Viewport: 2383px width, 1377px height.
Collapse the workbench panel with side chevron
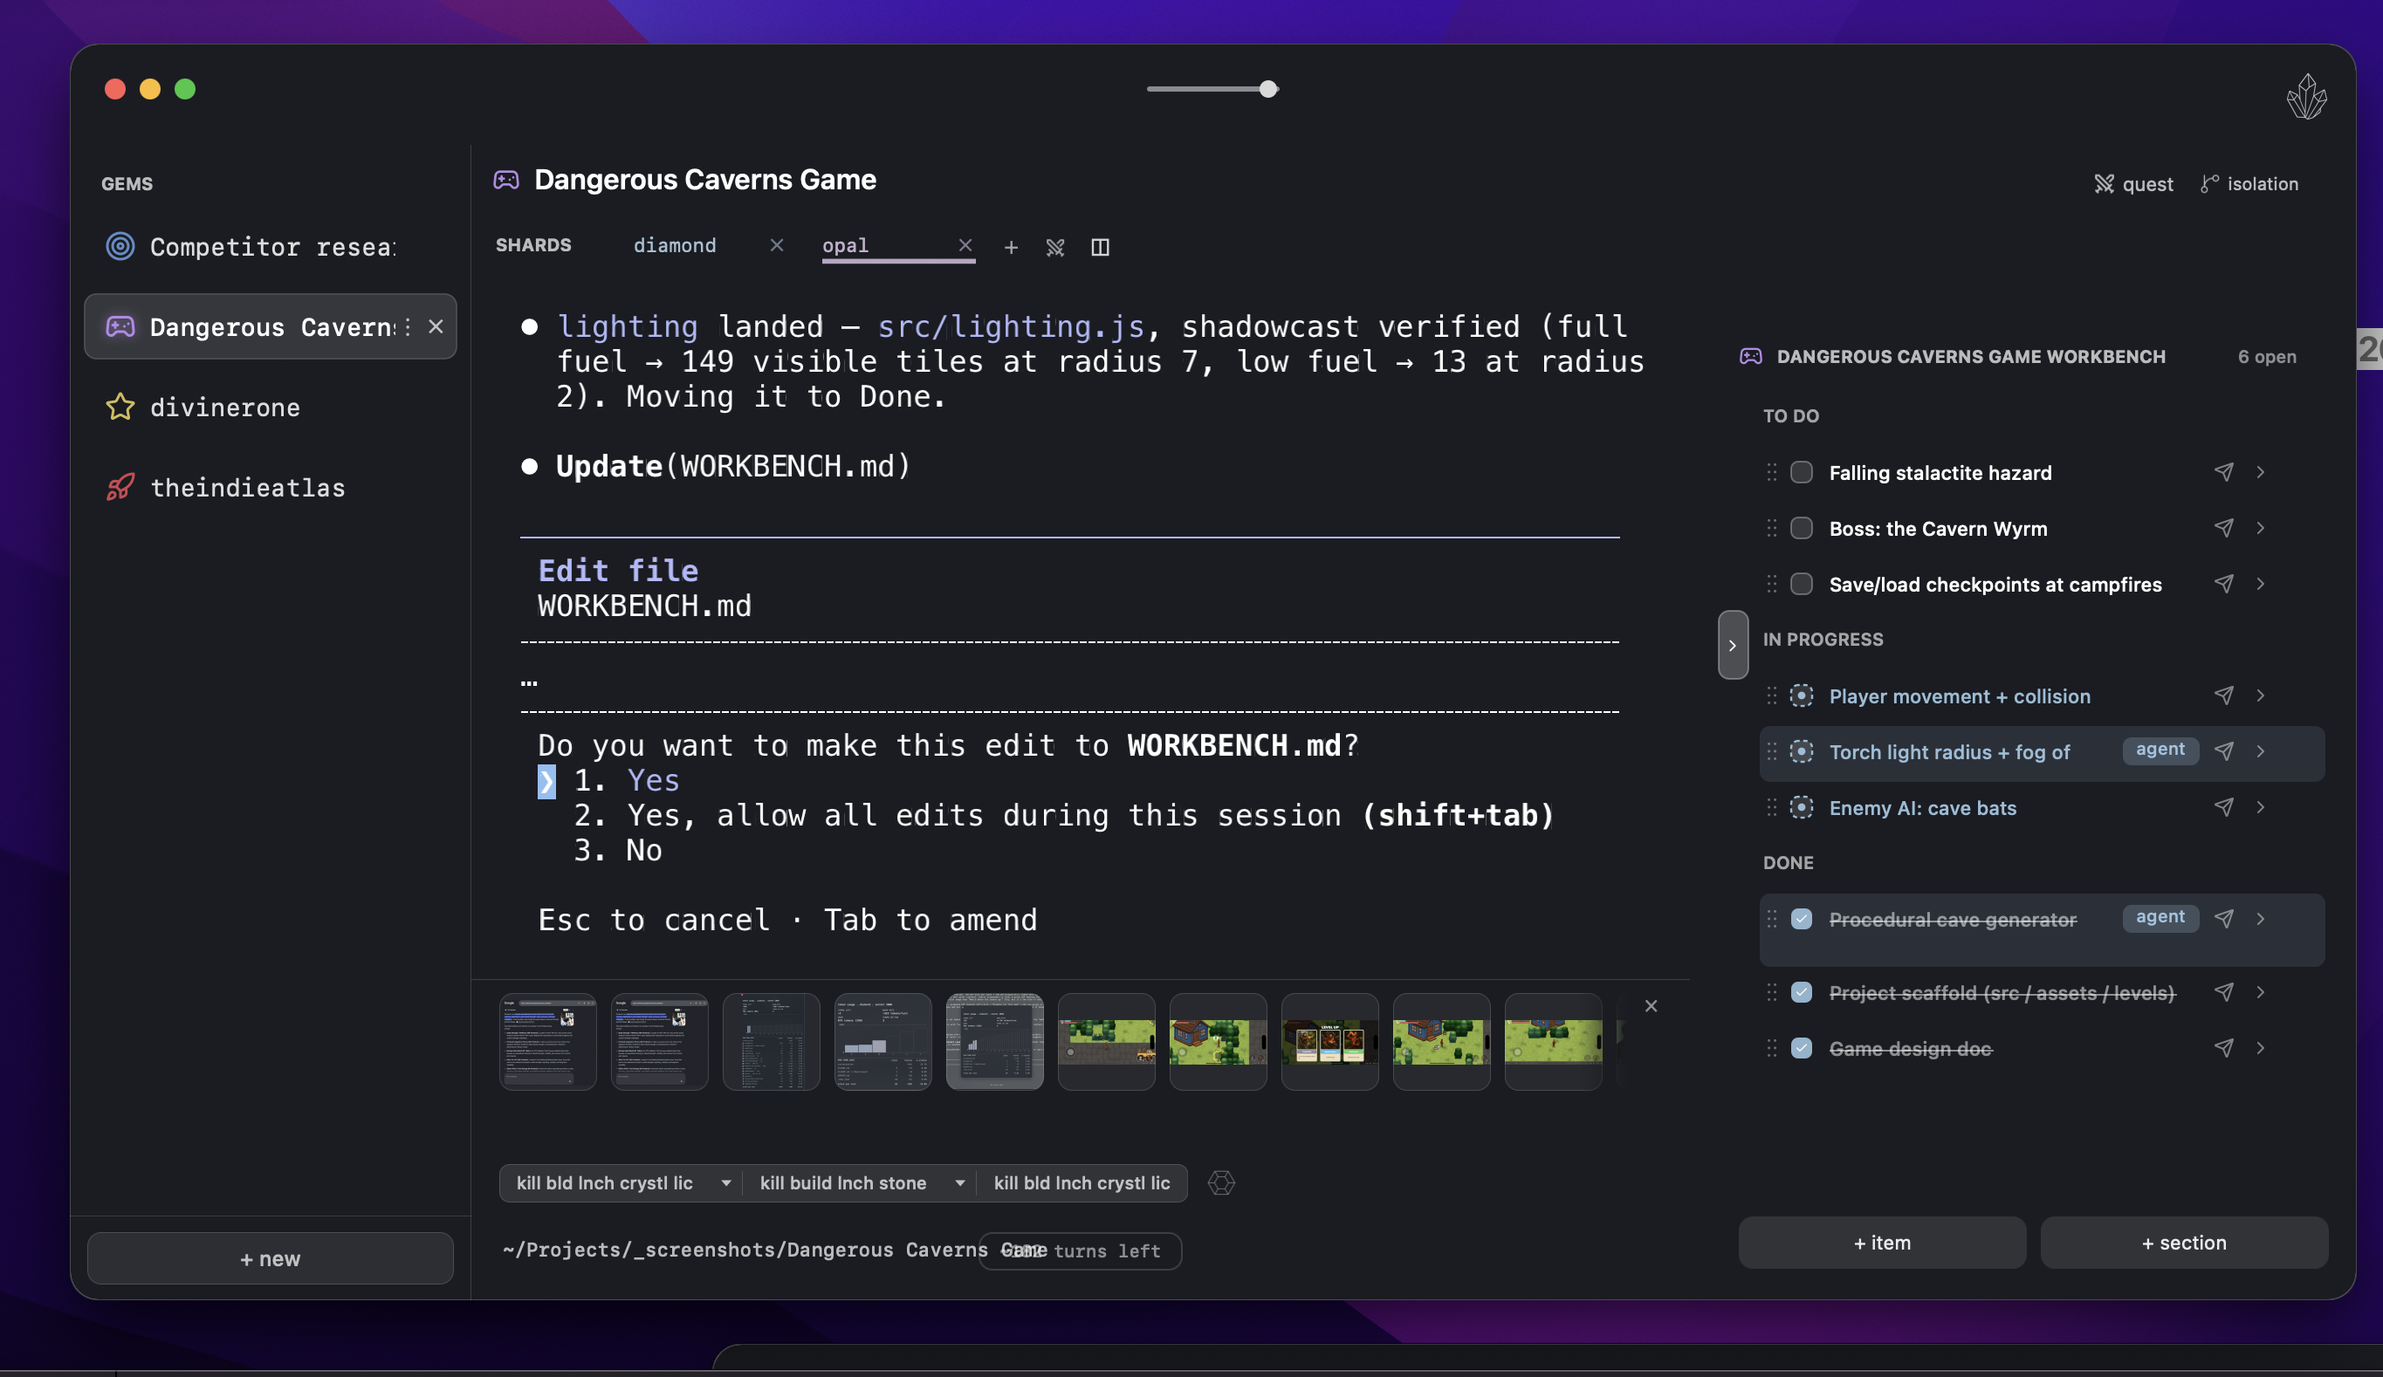[1732, 645]
